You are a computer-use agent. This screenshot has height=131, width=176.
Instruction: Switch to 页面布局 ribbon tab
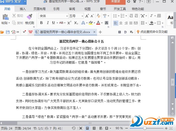click(x=40, y=9)
